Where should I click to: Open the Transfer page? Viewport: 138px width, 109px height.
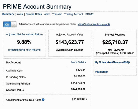click(x=57, y=14)
